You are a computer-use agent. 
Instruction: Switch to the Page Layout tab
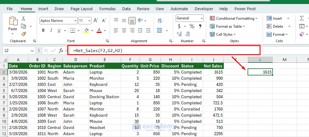point(81,9)
